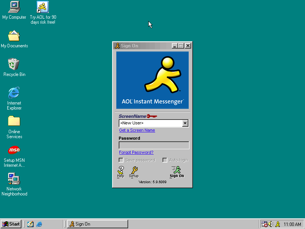Click the Sign On title bar AIM icon

coord(117,46)
